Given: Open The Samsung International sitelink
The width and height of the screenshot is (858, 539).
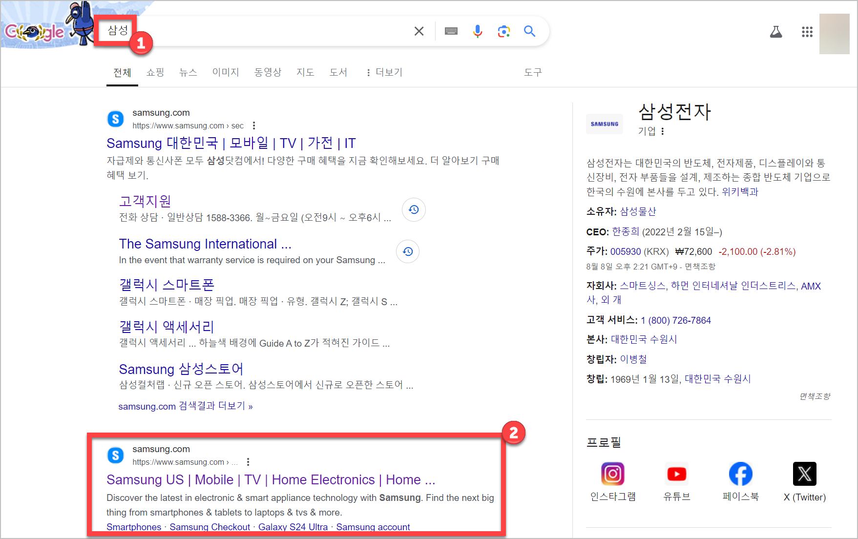Looking at the screenshot, I should tap(205, 244).
